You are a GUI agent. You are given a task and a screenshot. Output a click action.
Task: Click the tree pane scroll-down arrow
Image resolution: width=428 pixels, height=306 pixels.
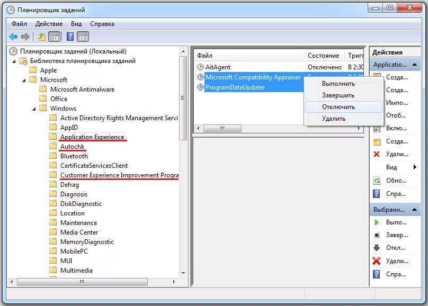point(183,273)
